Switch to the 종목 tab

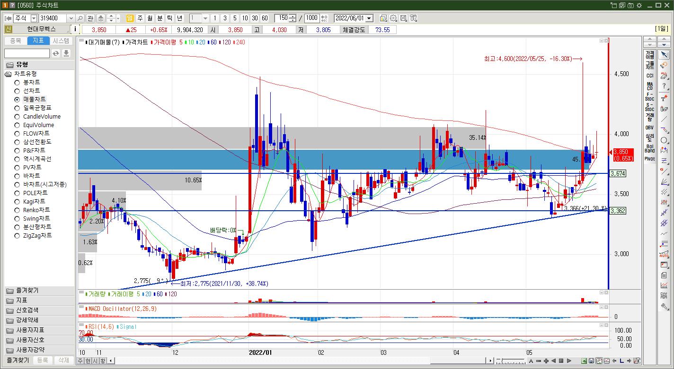(x=16, y=41)
